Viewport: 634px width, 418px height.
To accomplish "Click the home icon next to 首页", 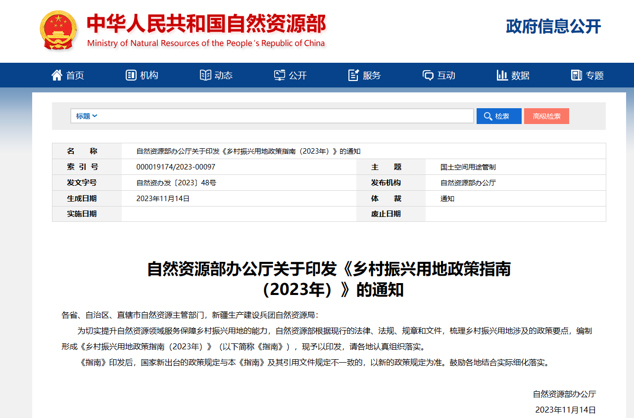I will [57, 75].
